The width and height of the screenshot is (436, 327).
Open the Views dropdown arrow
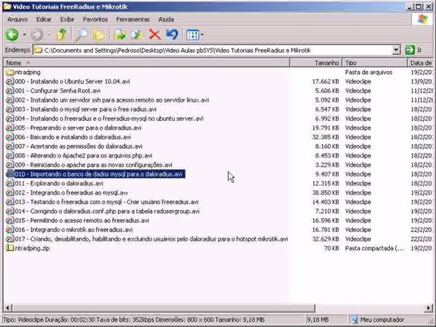[x=202, y=35]
